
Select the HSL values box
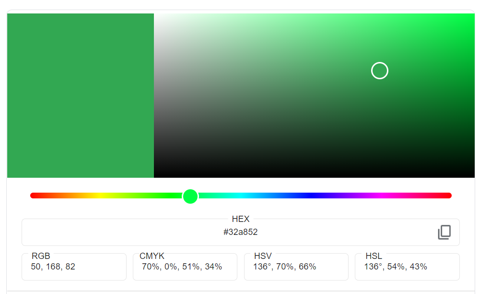click(407, 267)
